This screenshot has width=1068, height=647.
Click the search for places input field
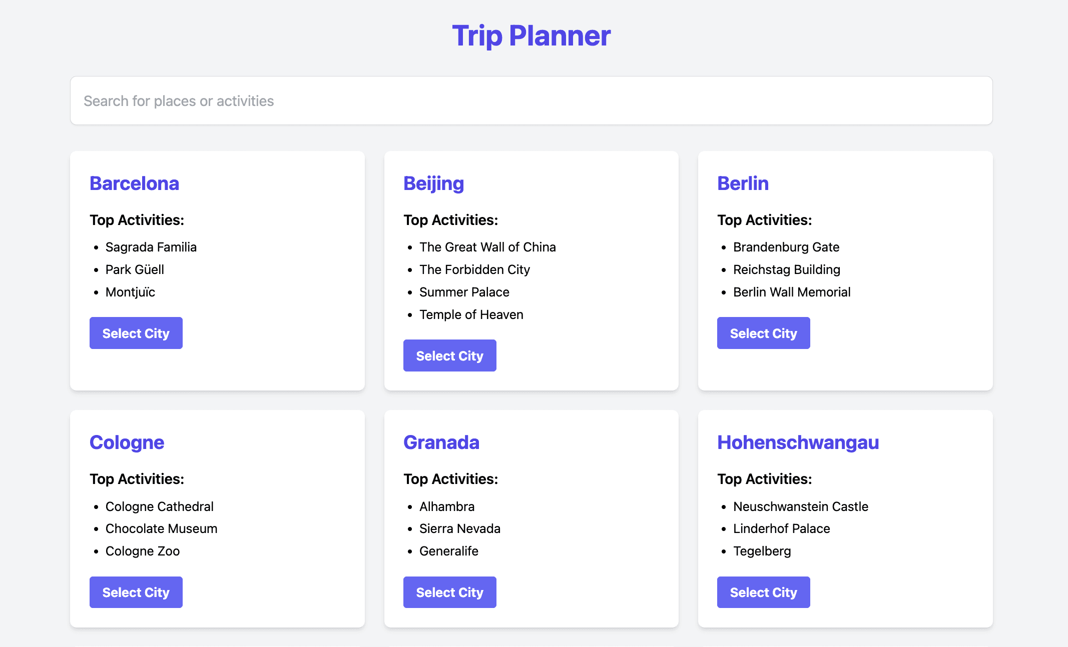pos(531,100)
